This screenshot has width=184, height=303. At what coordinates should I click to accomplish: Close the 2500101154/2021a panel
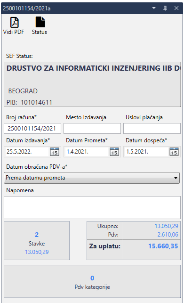point(176,8)
